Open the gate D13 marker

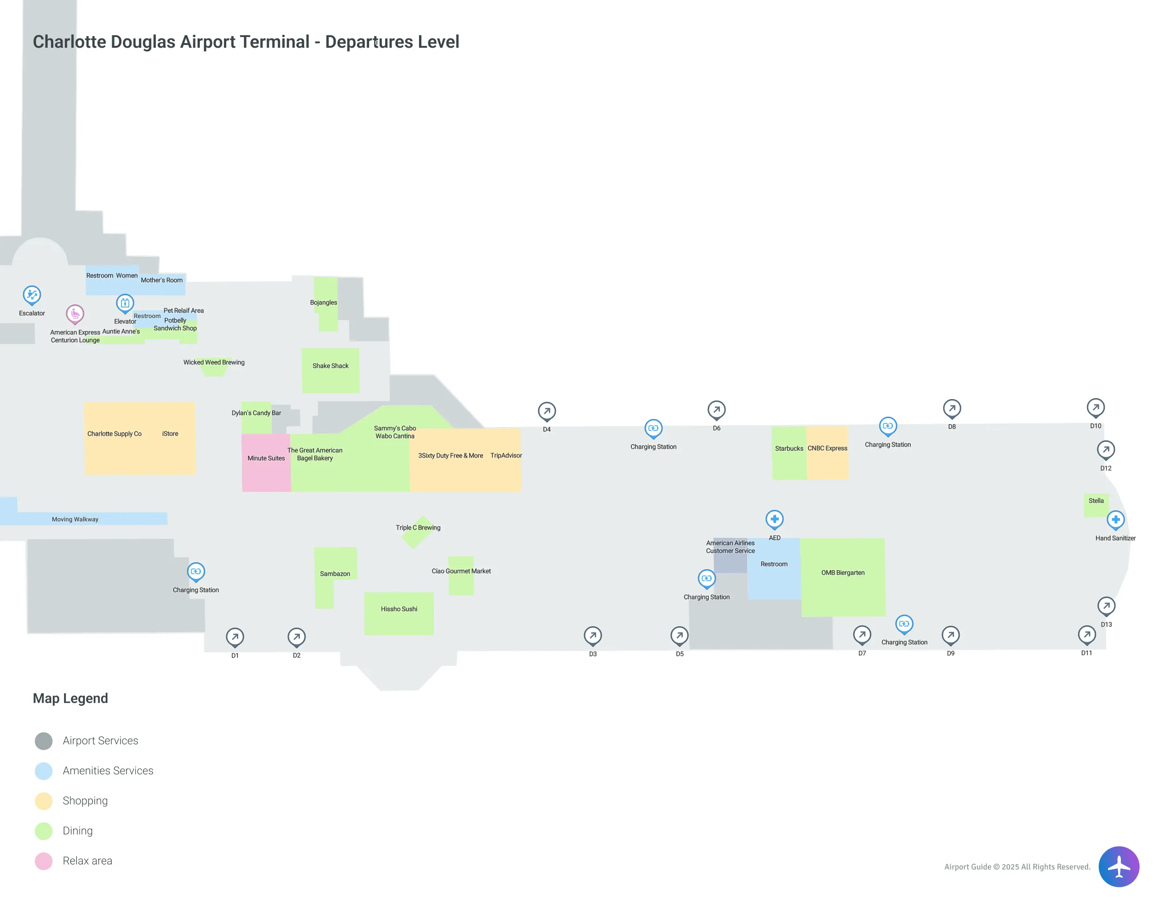[1106, 607]
